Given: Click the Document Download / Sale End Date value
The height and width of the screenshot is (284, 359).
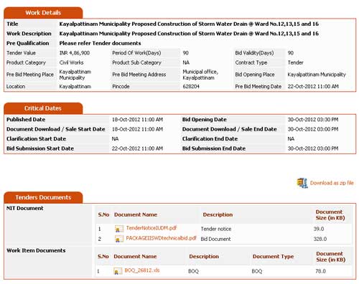Looking at the screenshot, I should tap(313, 129).
